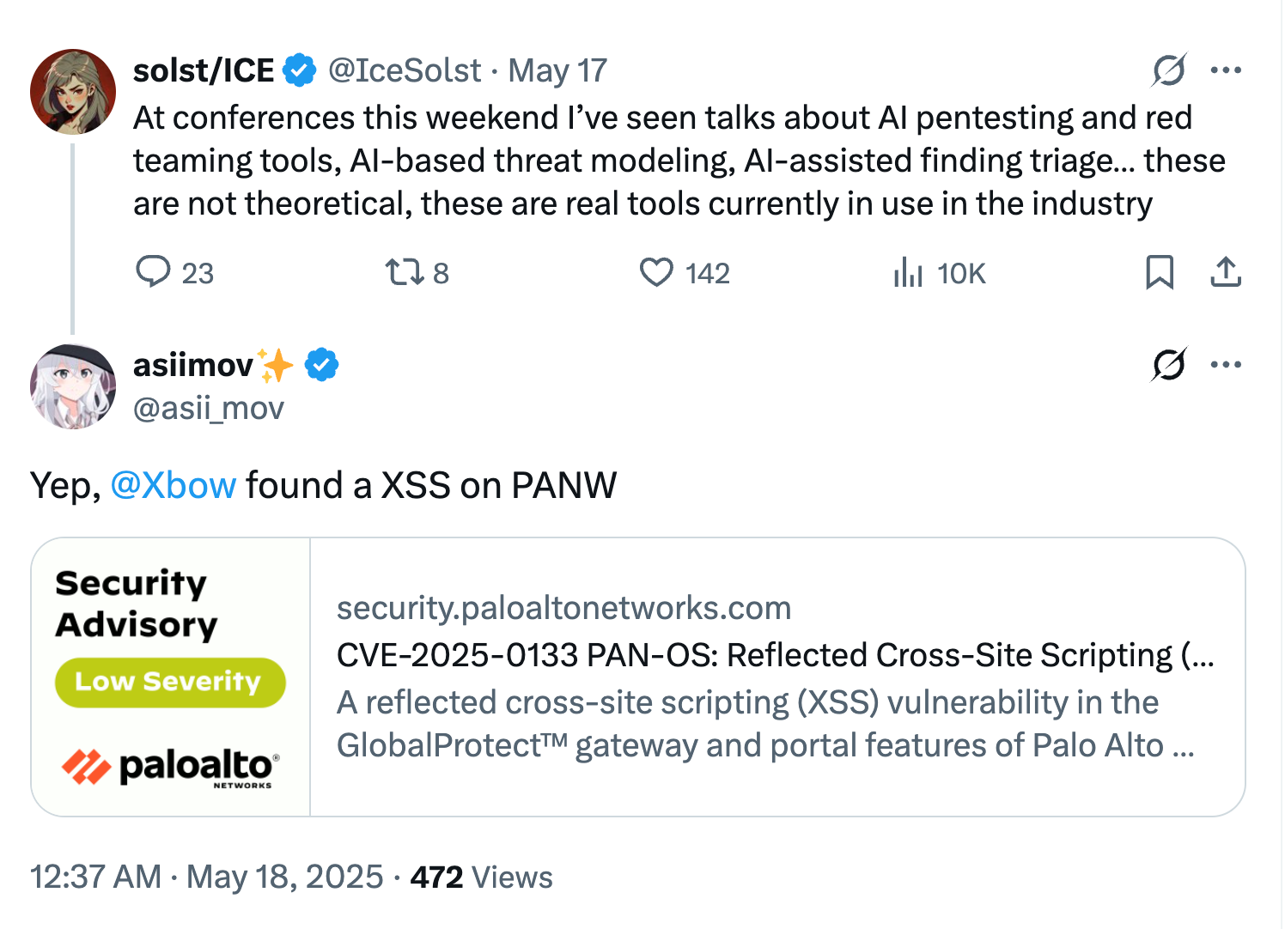
Task: View analytics icon showing 10K views
Action: [x=907, y=272]
